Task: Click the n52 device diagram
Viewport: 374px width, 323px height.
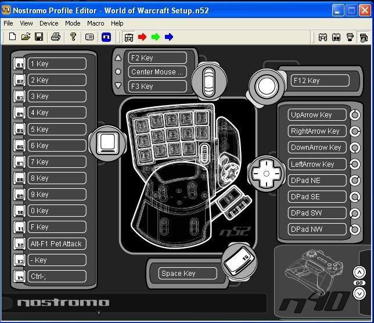Action: click(x=188, y=174)
